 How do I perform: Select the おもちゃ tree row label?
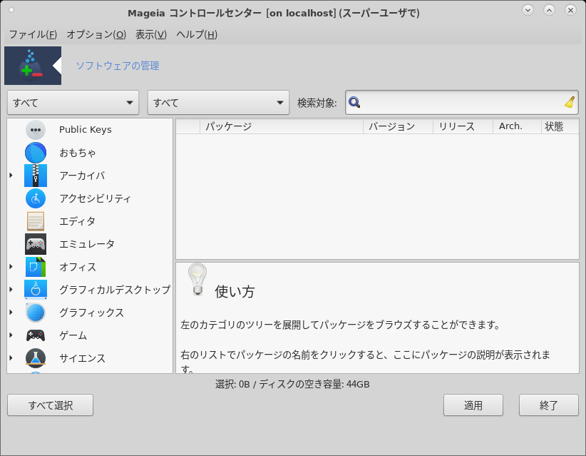click(78, 153)
